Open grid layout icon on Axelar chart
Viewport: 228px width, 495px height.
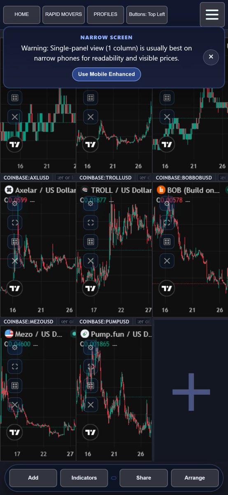coord(15,242)
